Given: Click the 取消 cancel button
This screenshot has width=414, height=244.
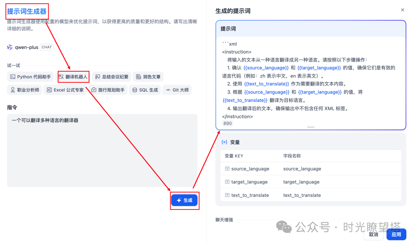Looking at the screenshot, I should click(373, 234).
